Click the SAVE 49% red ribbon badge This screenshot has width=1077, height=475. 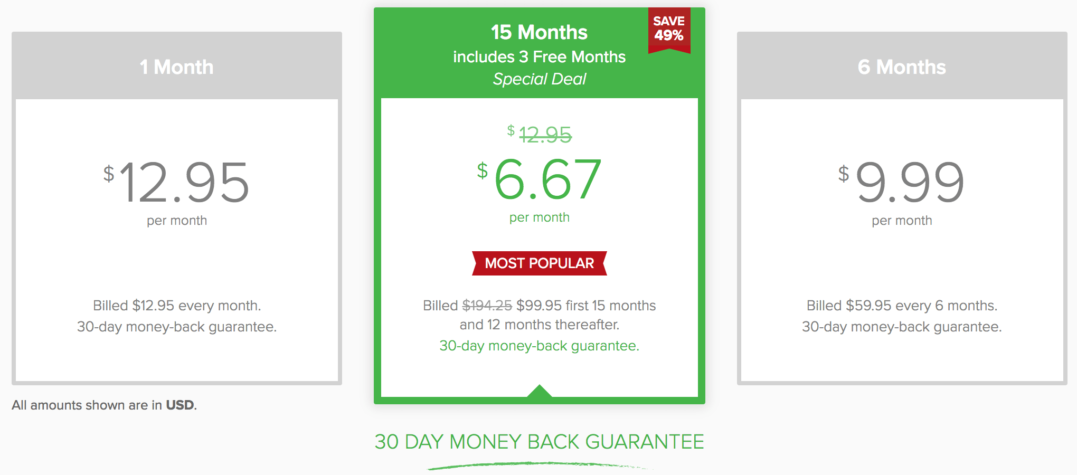[669, 30]
